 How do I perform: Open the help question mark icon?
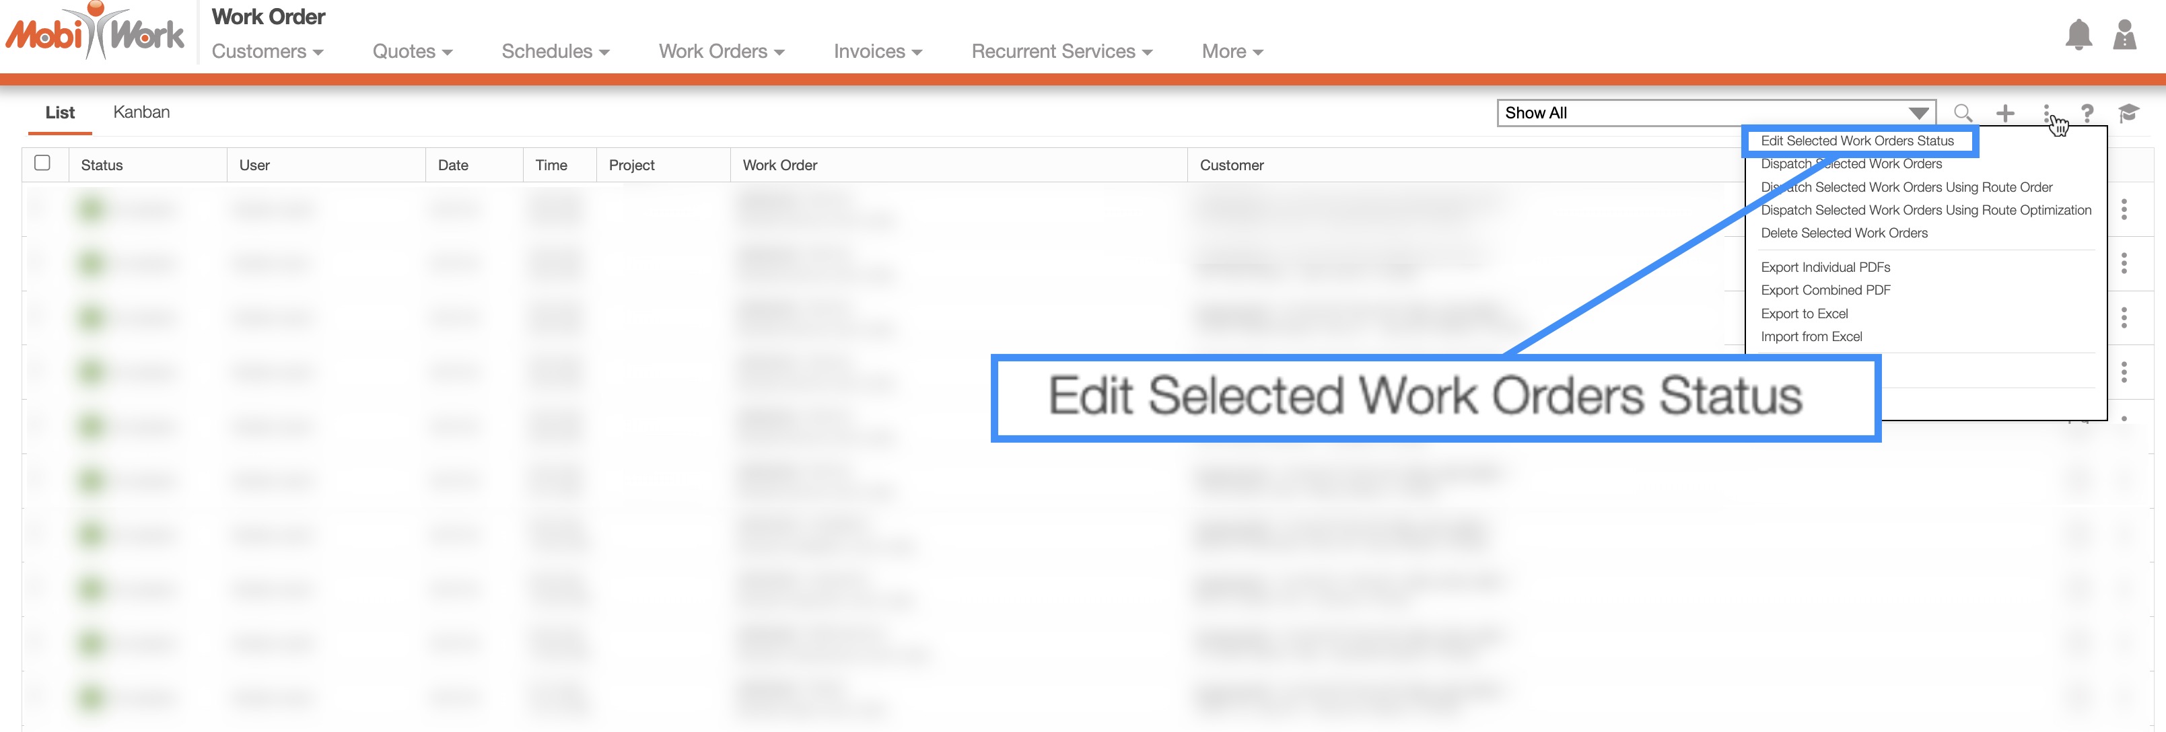pyautogui.click(x=2087, y=112)
